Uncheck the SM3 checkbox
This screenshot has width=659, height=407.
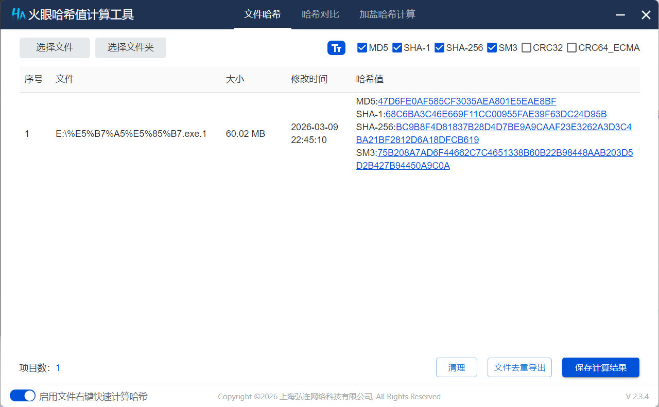pyautogui.click(x=492, y=48)
